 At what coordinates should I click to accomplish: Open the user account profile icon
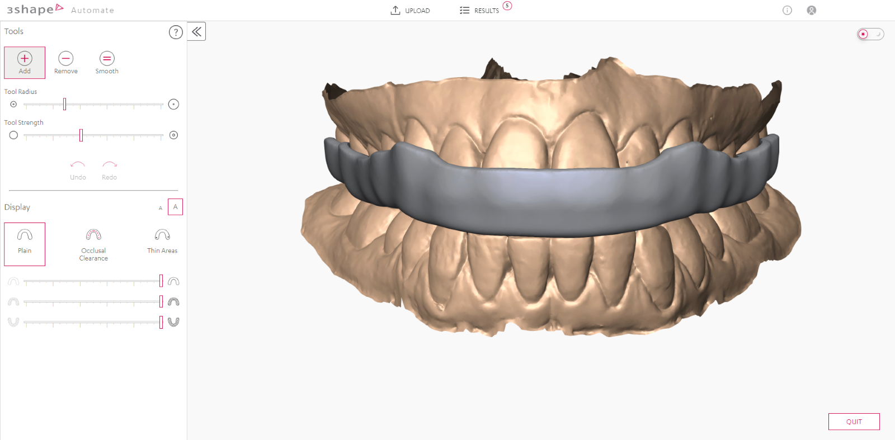coord(812,10)
